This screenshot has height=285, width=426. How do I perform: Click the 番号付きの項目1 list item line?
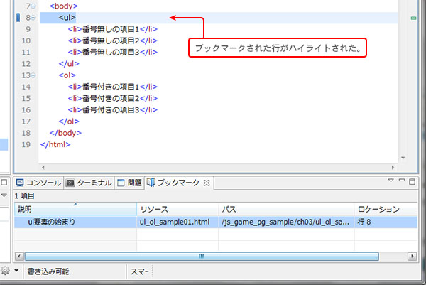coord(113,87)
